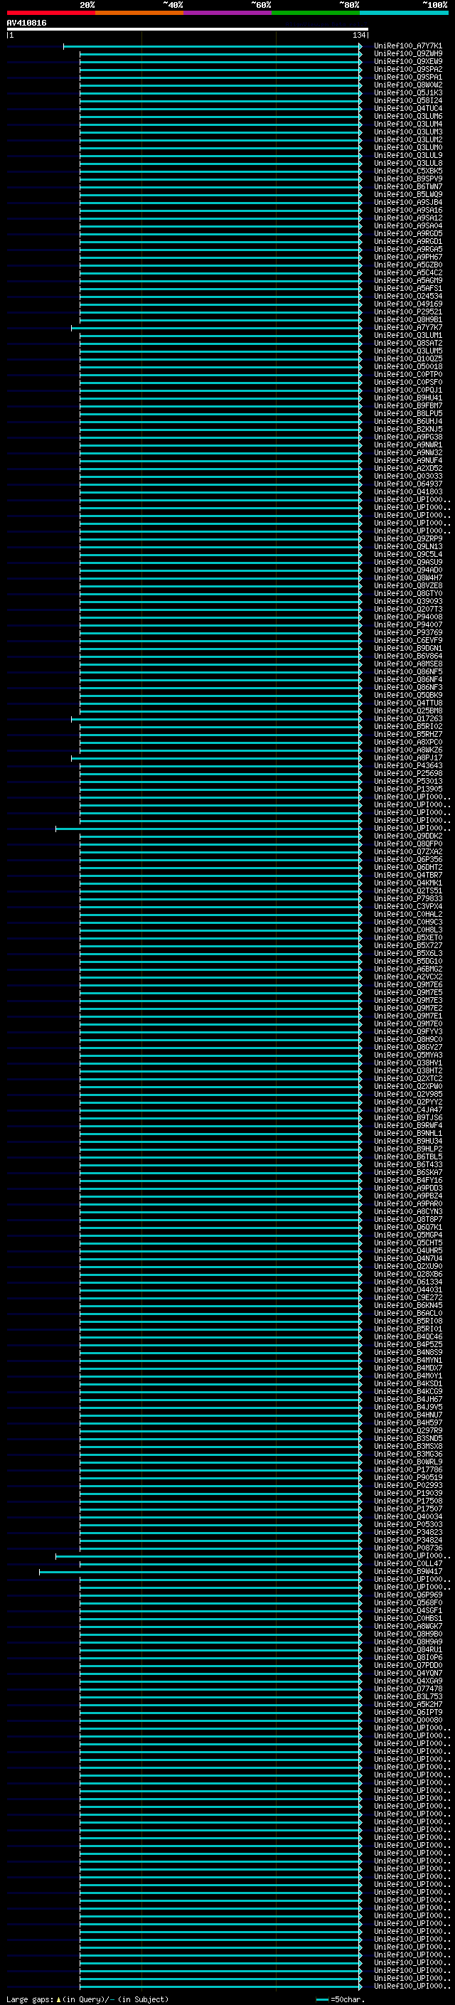Click the UniRef100_A2VCX2 label

[407, 977]
